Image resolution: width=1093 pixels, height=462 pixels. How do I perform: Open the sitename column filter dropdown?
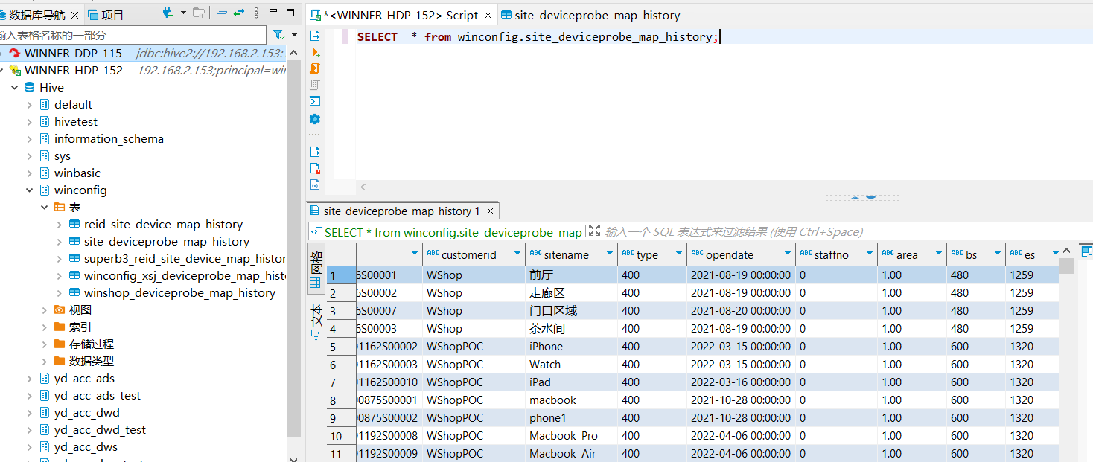click(x=611, y=254)
